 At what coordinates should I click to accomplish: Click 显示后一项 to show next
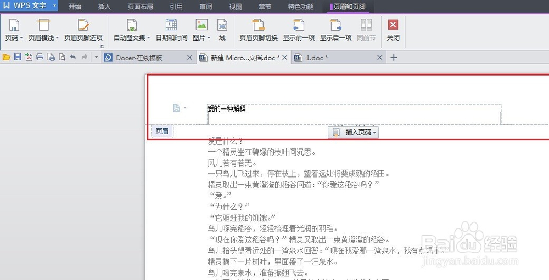point(335,30)
